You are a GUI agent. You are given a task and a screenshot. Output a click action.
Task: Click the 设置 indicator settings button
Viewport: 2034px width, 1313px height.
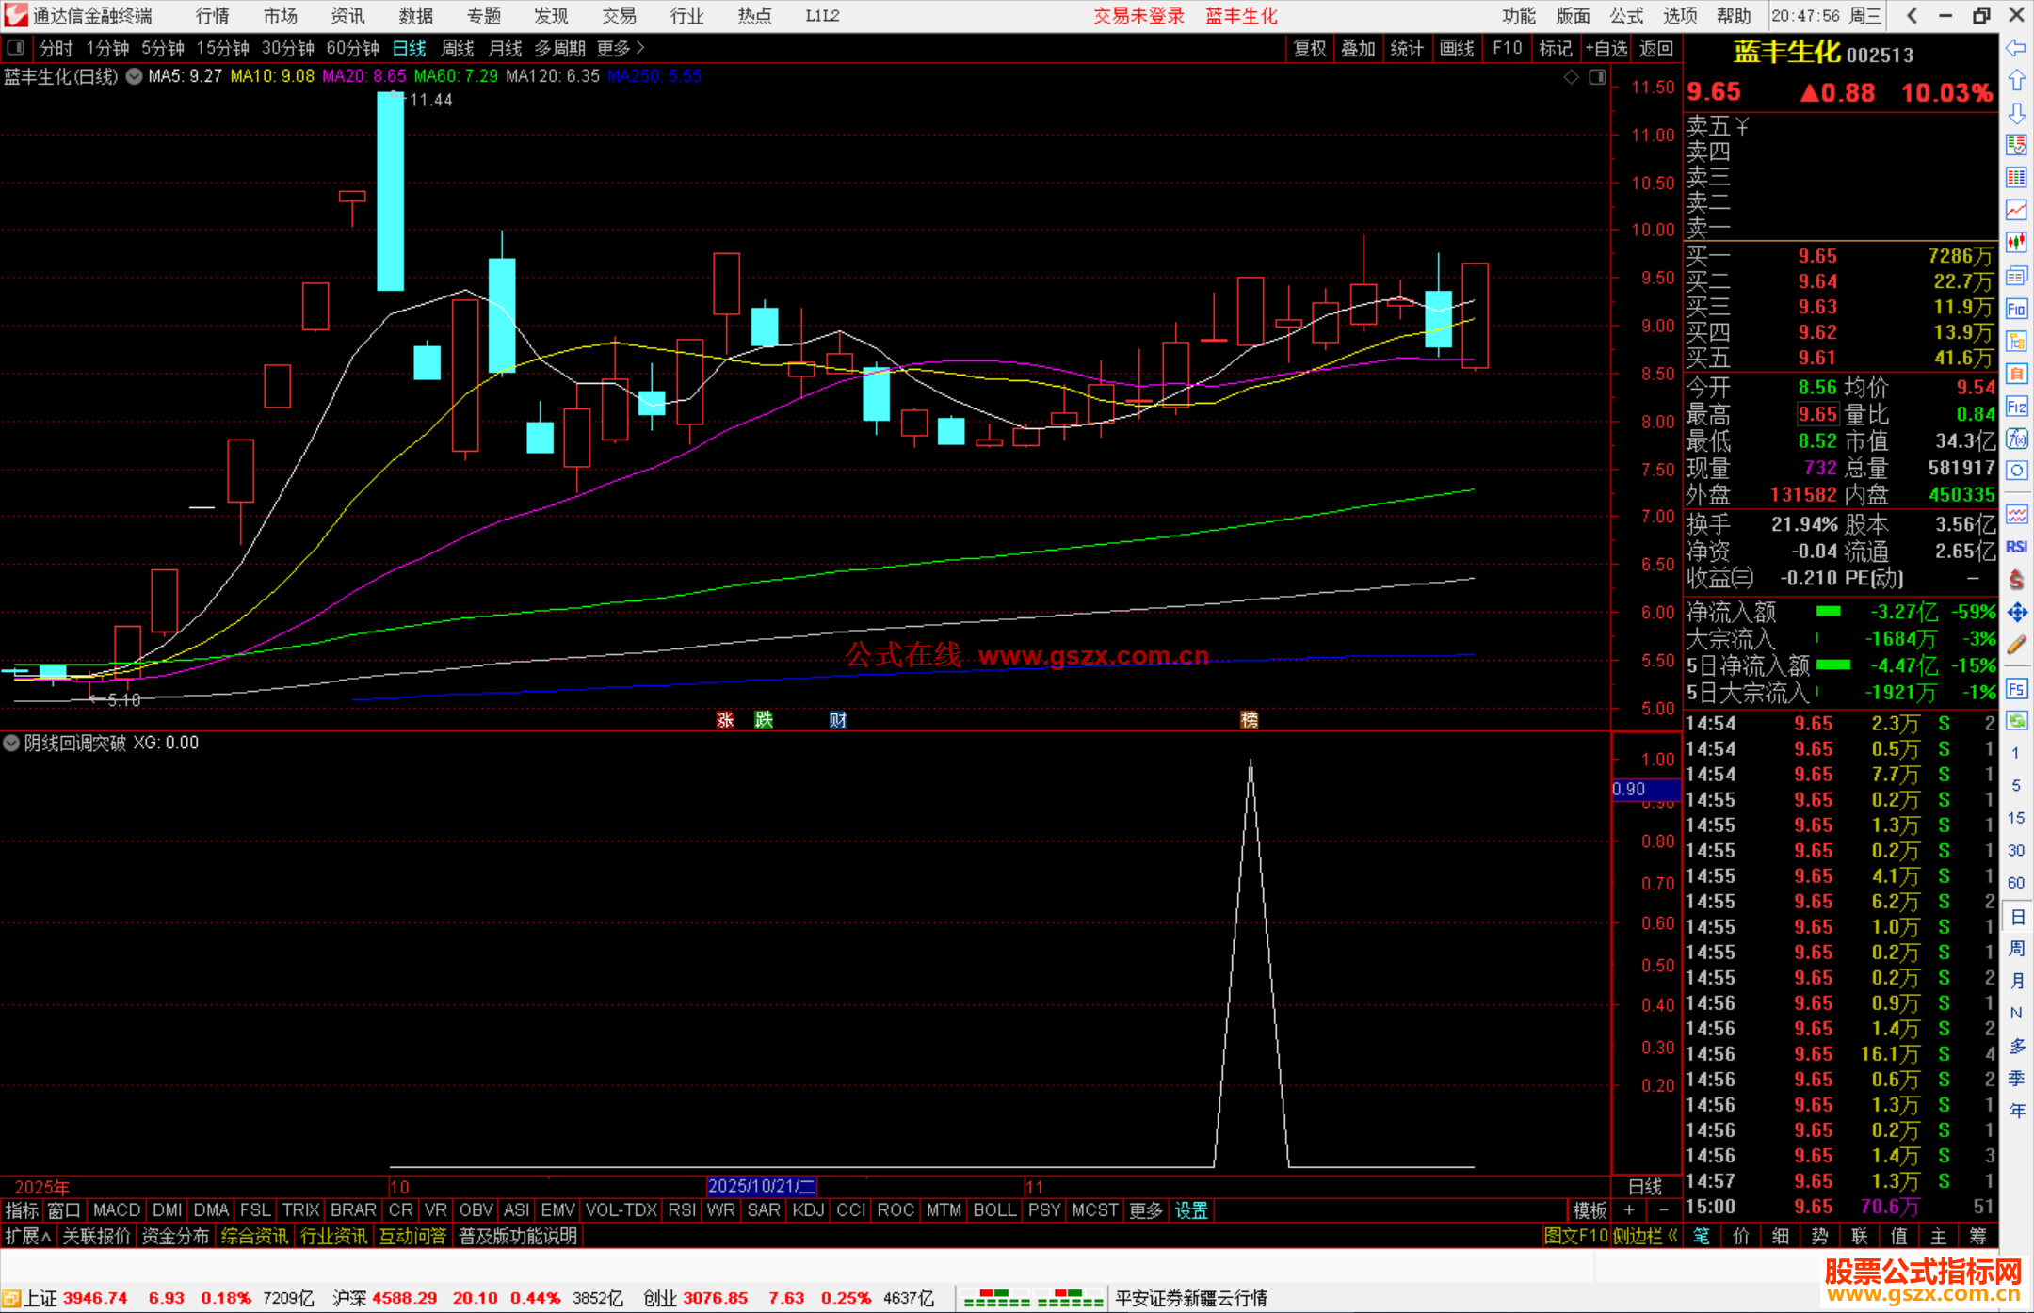point(1190,1210)
